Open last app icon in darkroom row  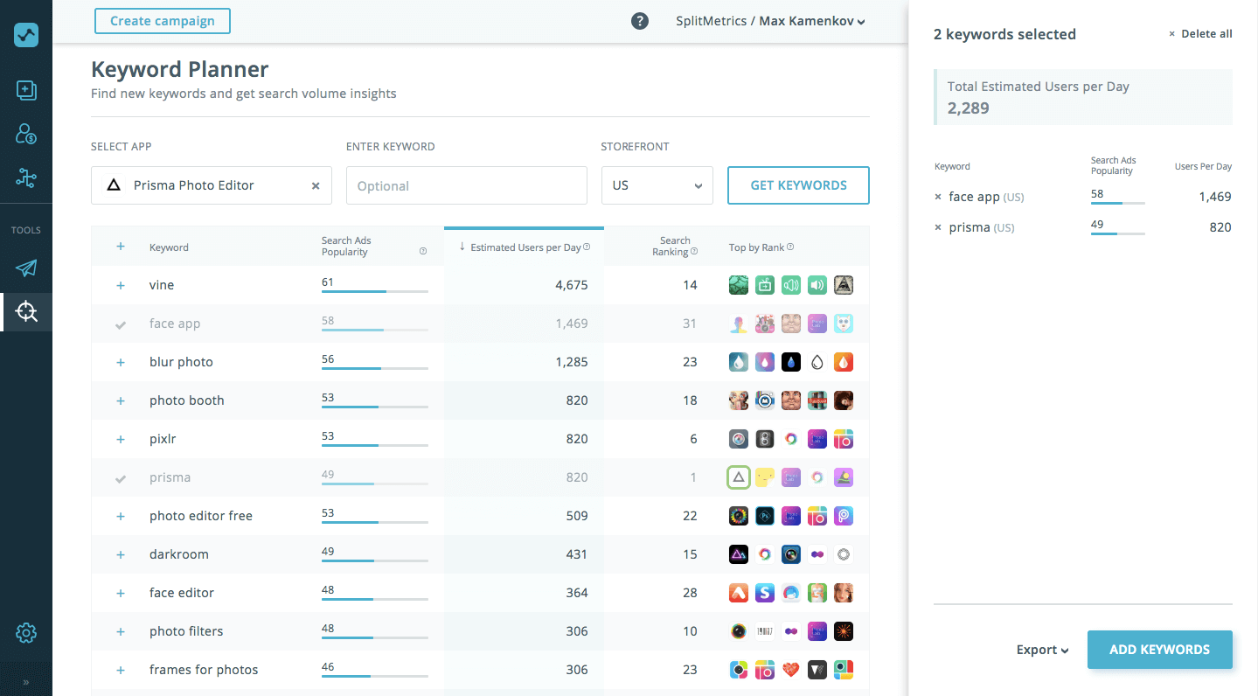click(x=844, y=554)
